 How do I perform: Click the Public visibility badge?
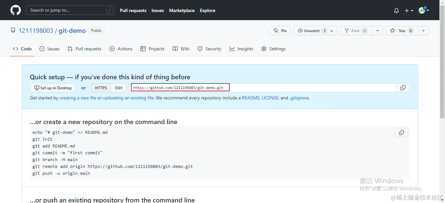point(96,31)
